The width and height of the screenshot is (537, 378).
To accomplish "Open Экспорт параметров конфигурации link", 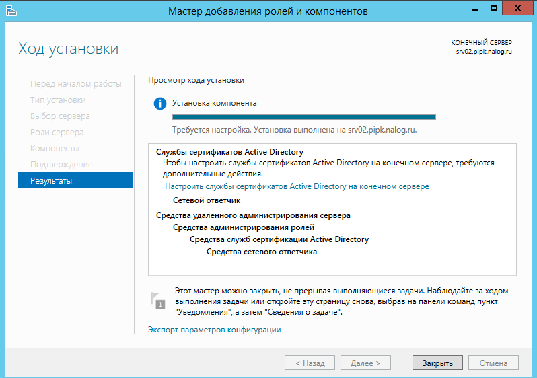I will click(x=215, y=330).
